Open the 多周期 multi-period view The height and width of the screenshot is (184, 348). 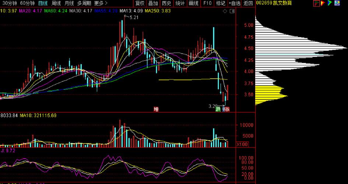click(84, 3)
